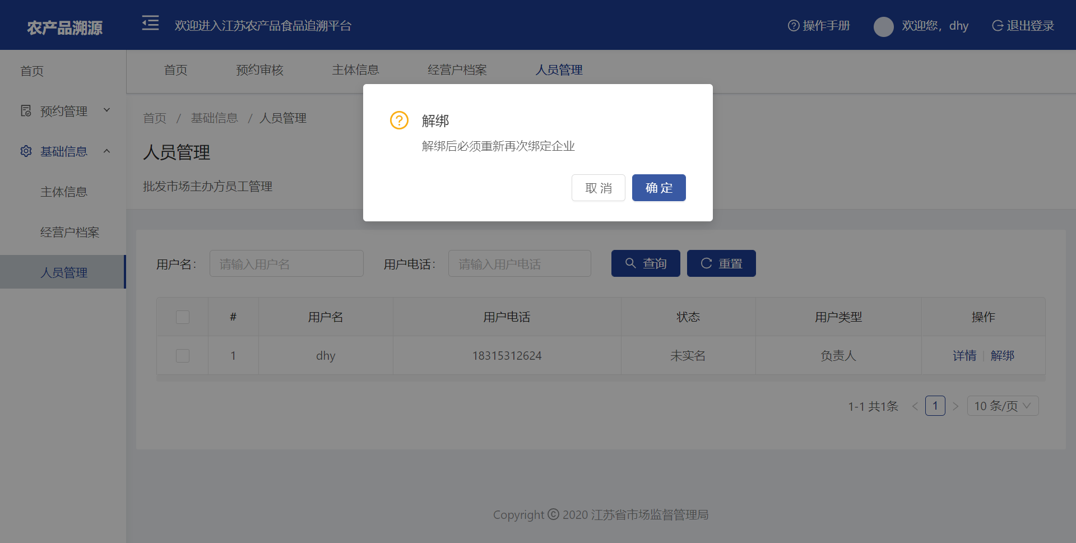Click the sidebar collapse menu icon
Viewport: 1076px width, 543px height.
pyautogui.click(x=150, y=24)
